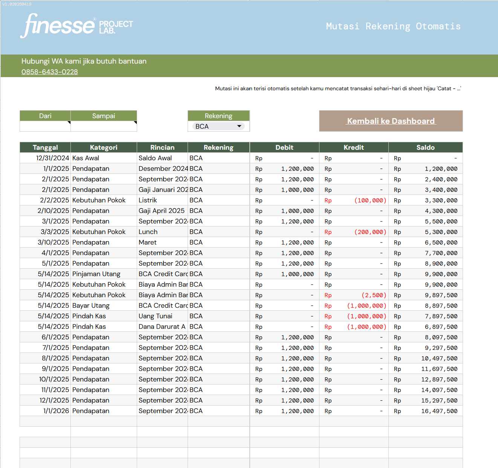Select the empty Sampai date field
The height and width of the screenshot is (468, 498).
tap(104, 126)
